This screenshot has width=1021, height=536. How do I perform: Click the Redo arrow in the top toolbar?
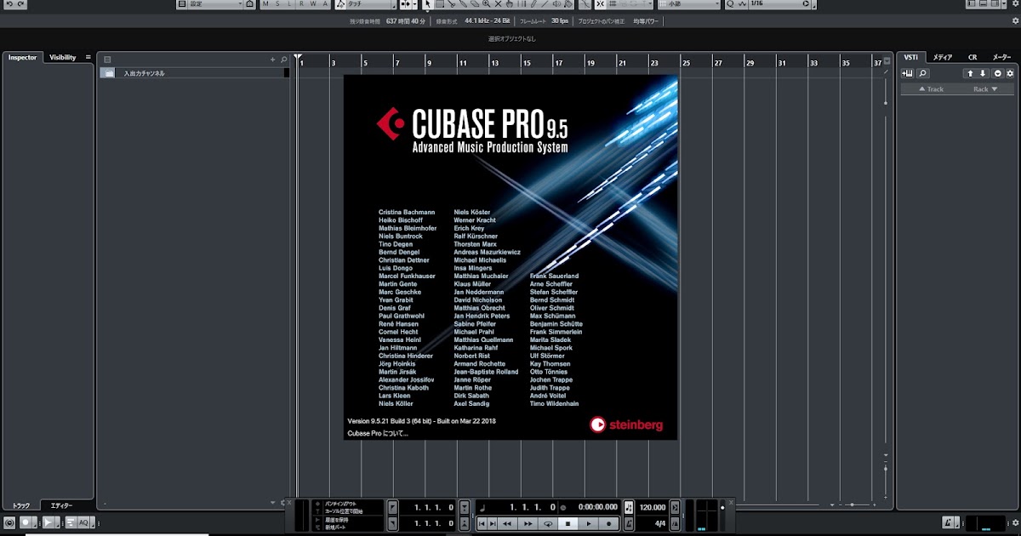click(21, 4)
